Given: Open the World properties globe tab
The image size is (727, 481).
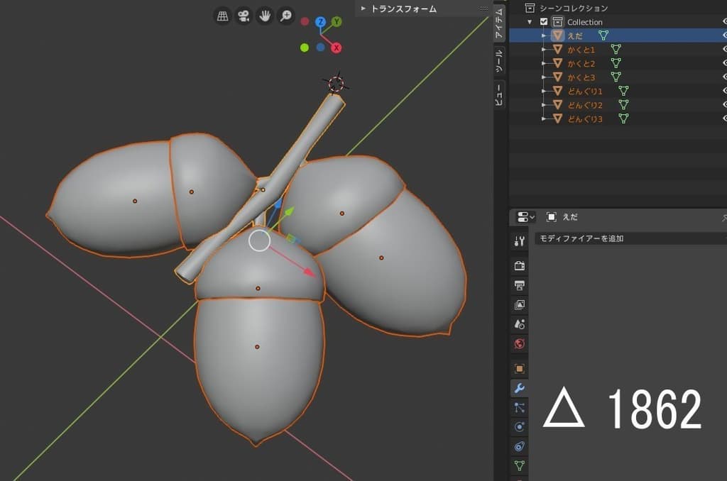Looking at the screenshot, I should coord(519,344).
